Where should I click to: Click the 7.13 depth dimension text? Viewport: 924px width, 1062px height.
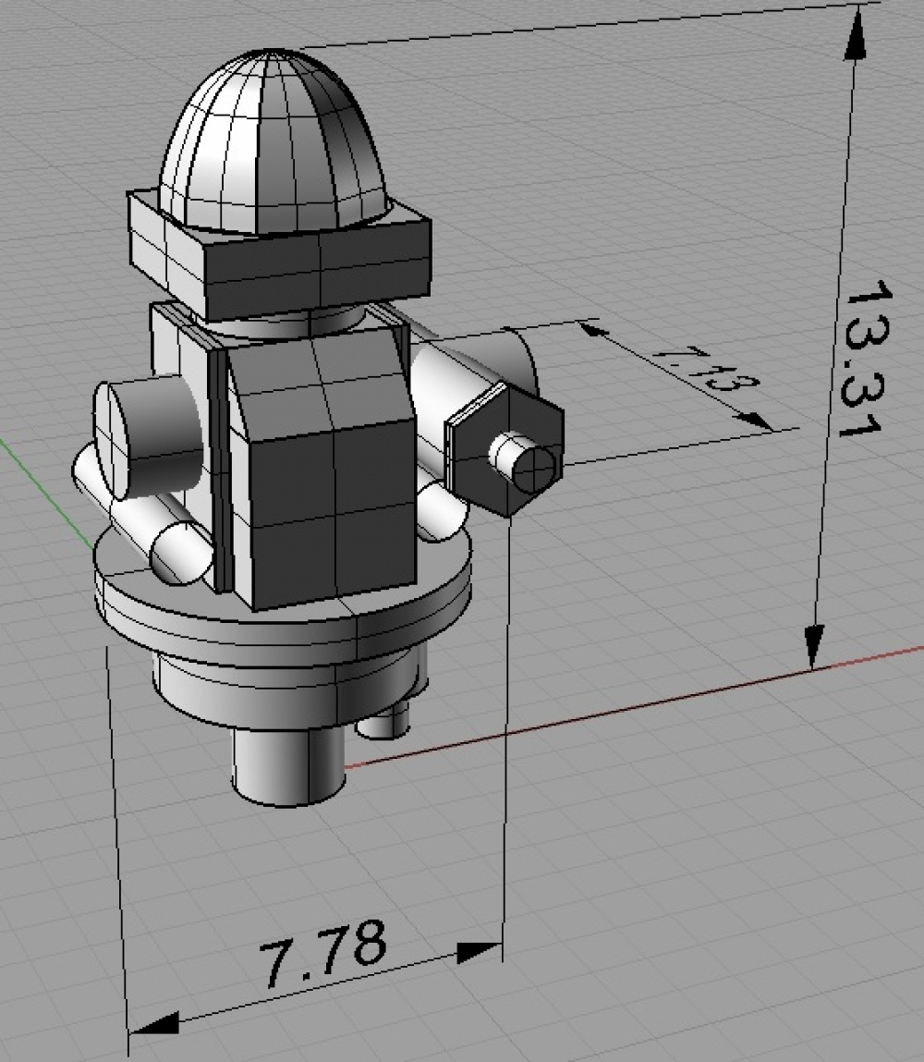point(706,369)
